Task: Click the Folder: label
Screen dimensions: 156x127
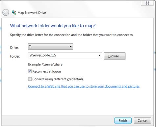Action: [15, 56]
